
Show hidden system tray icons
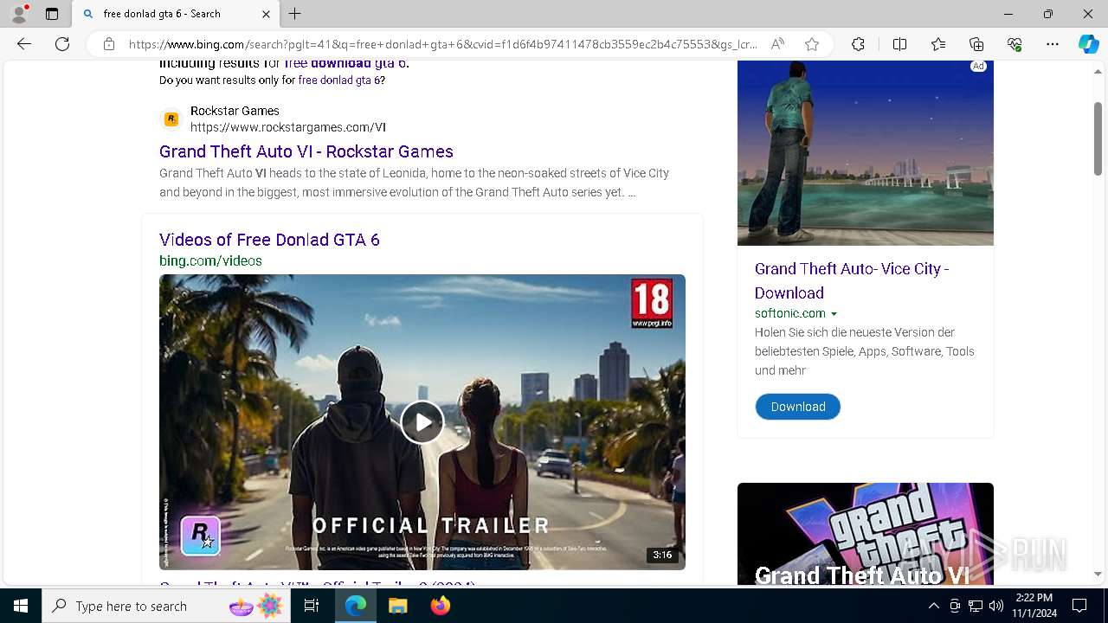[933, 606]
